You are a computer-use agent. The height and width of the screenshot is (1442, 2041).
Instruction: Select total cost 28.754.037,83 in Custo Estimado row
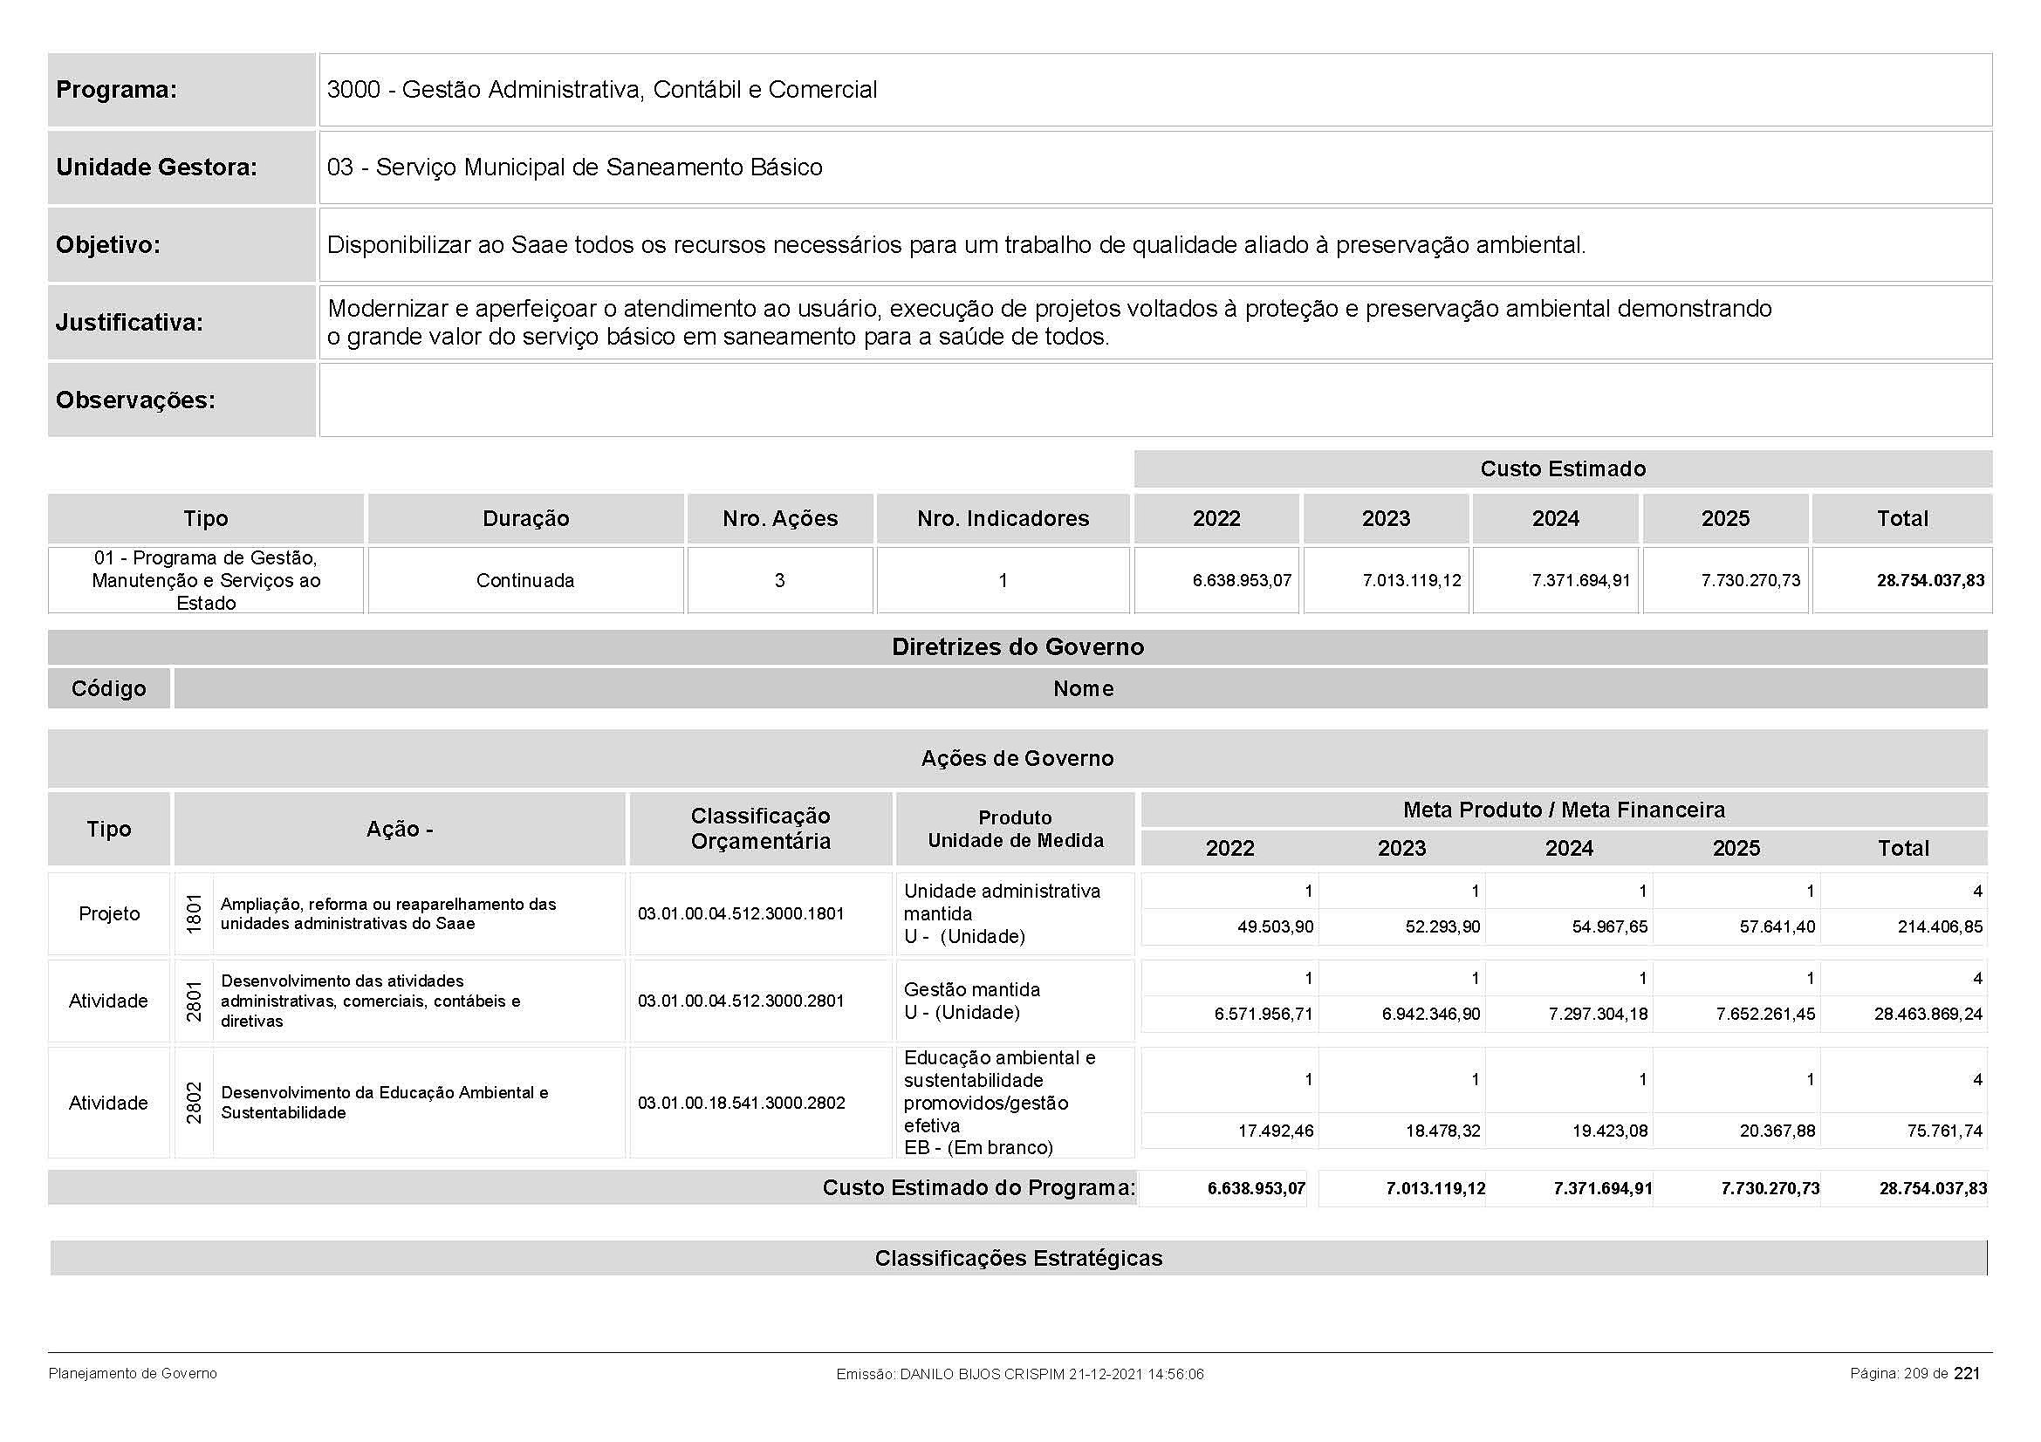click(x=1929, y=581)
